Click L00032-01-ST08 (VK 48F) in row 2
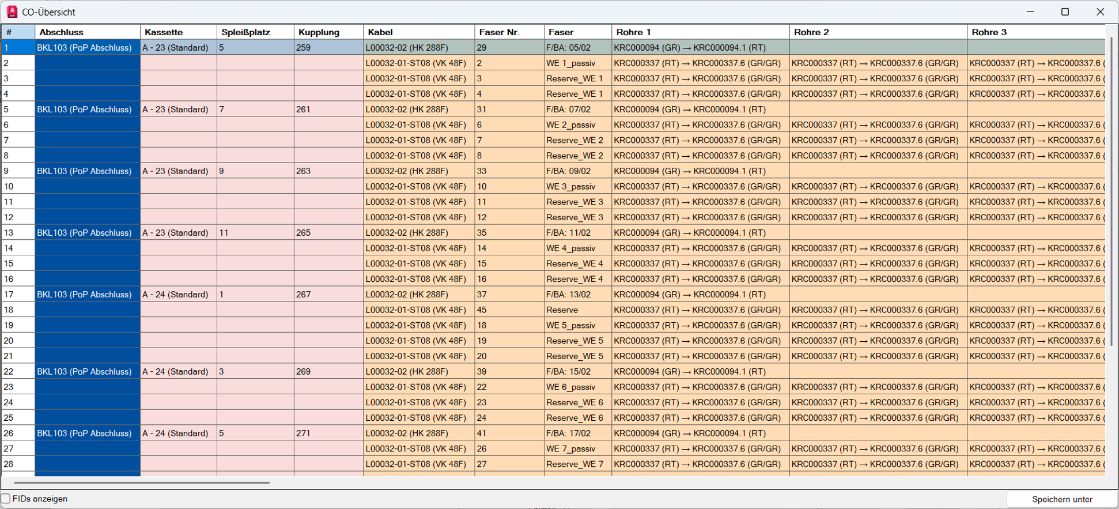Viewport: 1119px width, 509px height. tap(419, 63)
